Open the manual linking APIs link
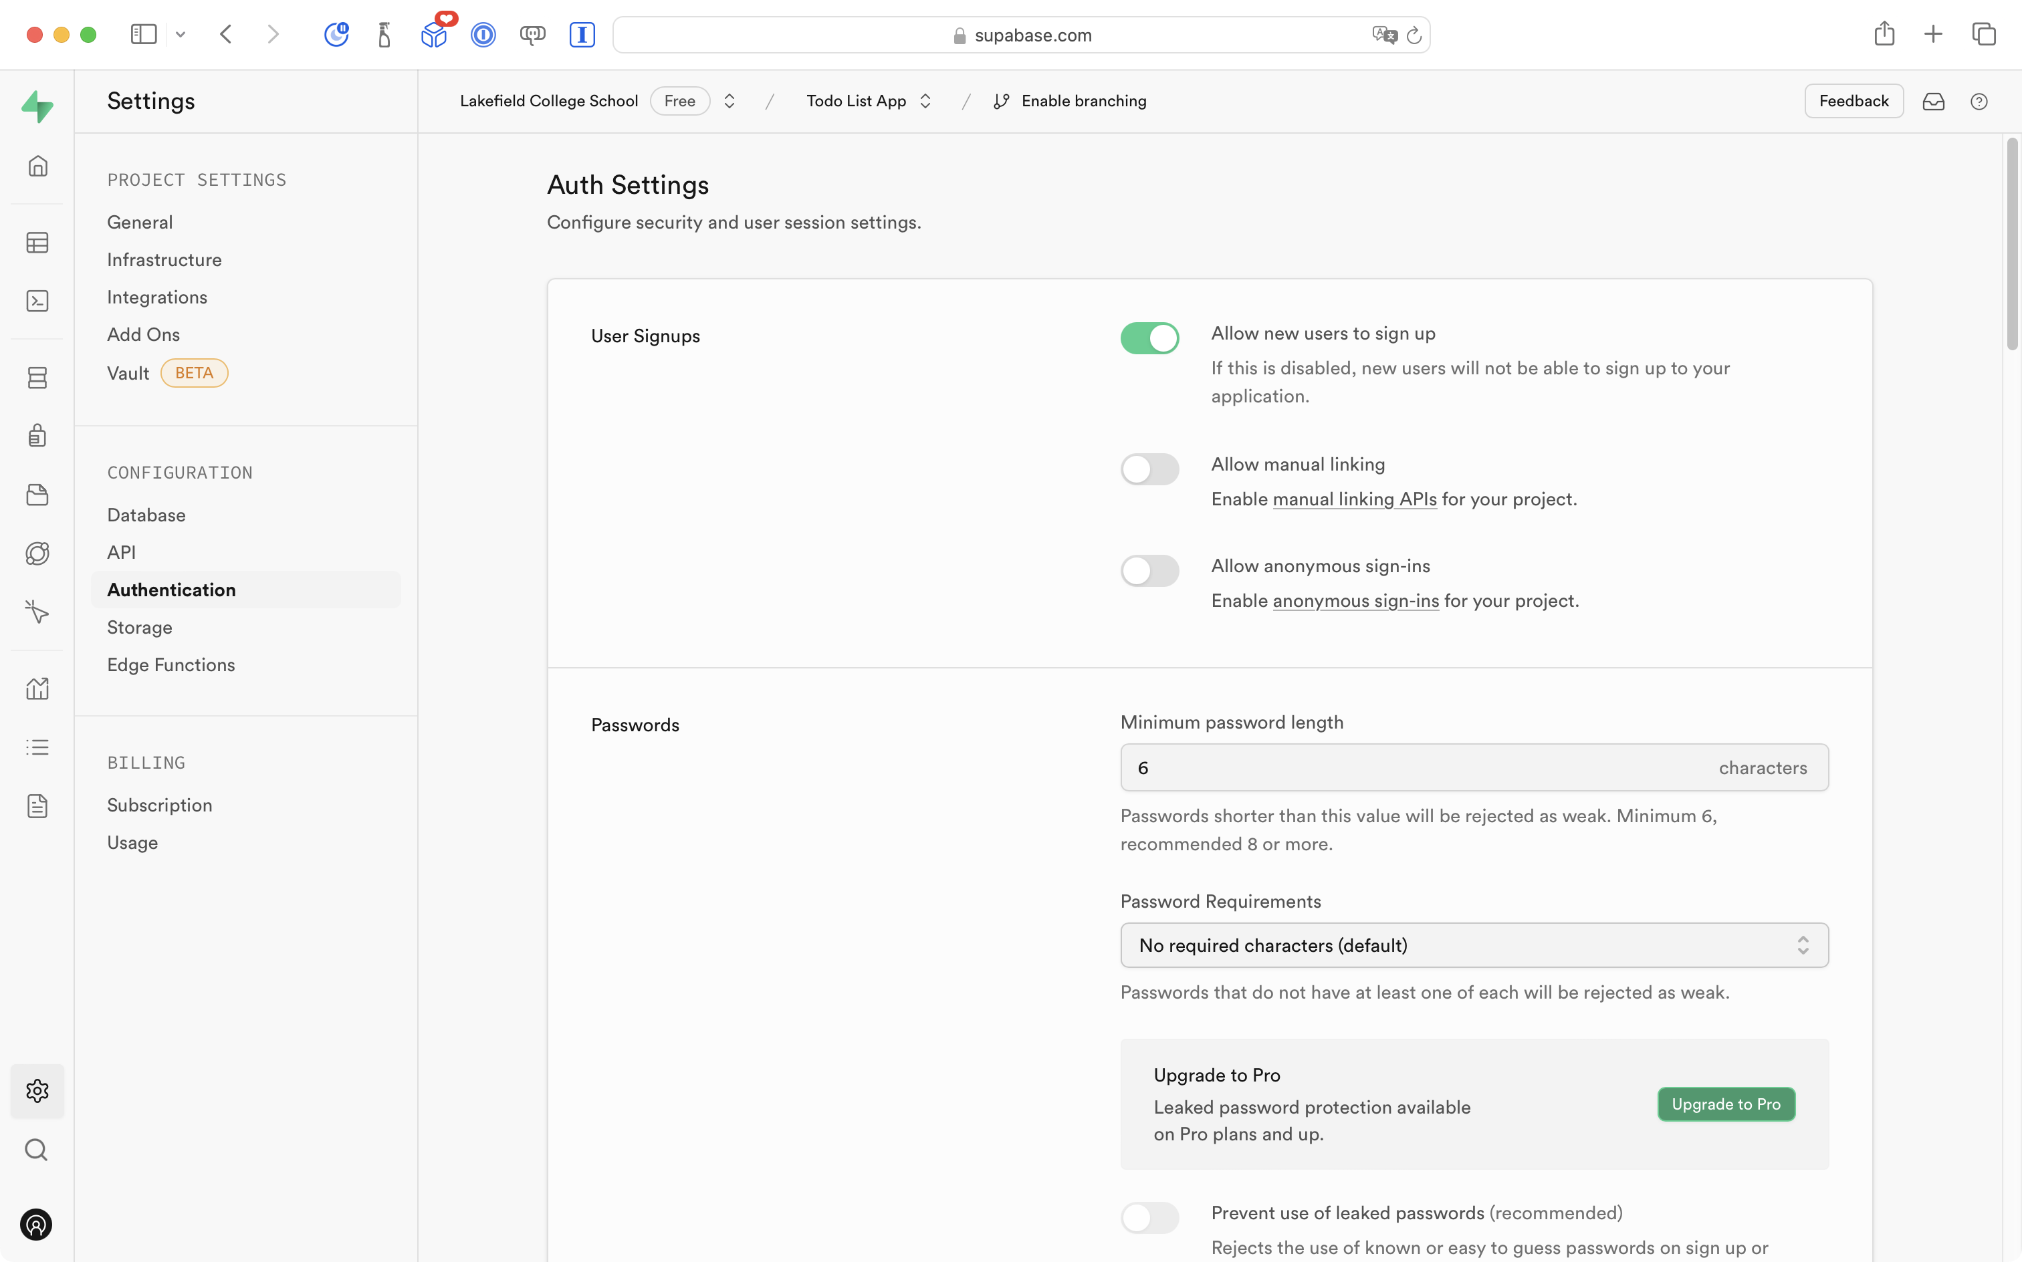The width and height of the screenshot is (2022, 1262). coord(1354,499)
